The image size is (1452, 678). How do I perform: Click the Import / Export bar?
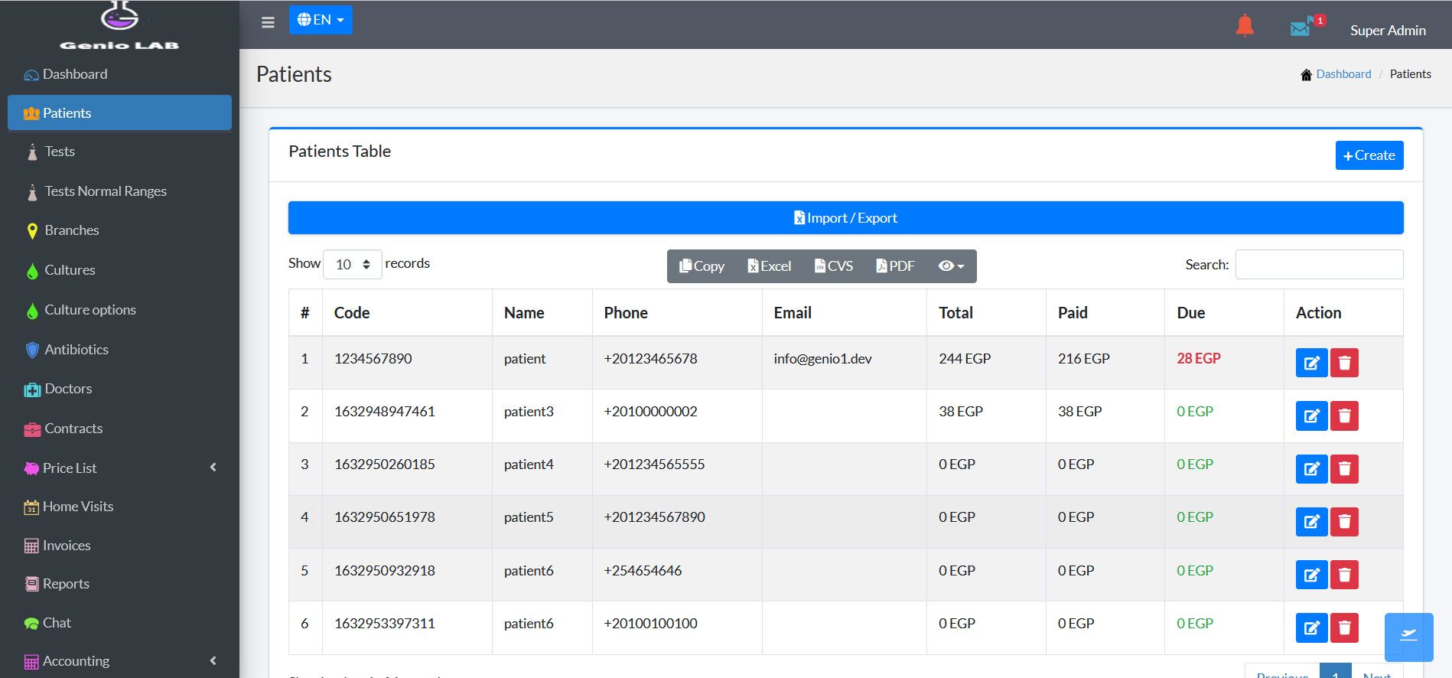[x=845, y=218]
